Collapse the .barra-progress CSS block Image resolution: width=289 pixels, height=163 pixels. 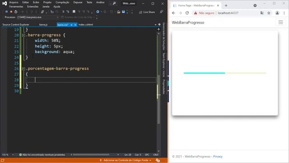pyautogui.click(x=23, y=35)
